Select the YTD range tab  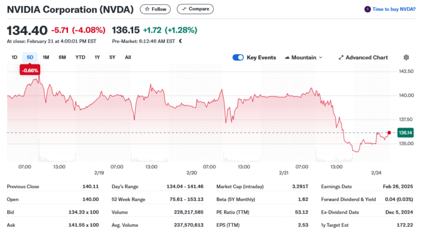80,57
